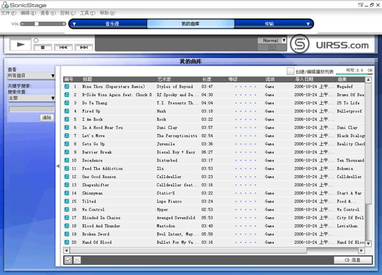Collapse the left panel with arrow handle

pos(58,166)
